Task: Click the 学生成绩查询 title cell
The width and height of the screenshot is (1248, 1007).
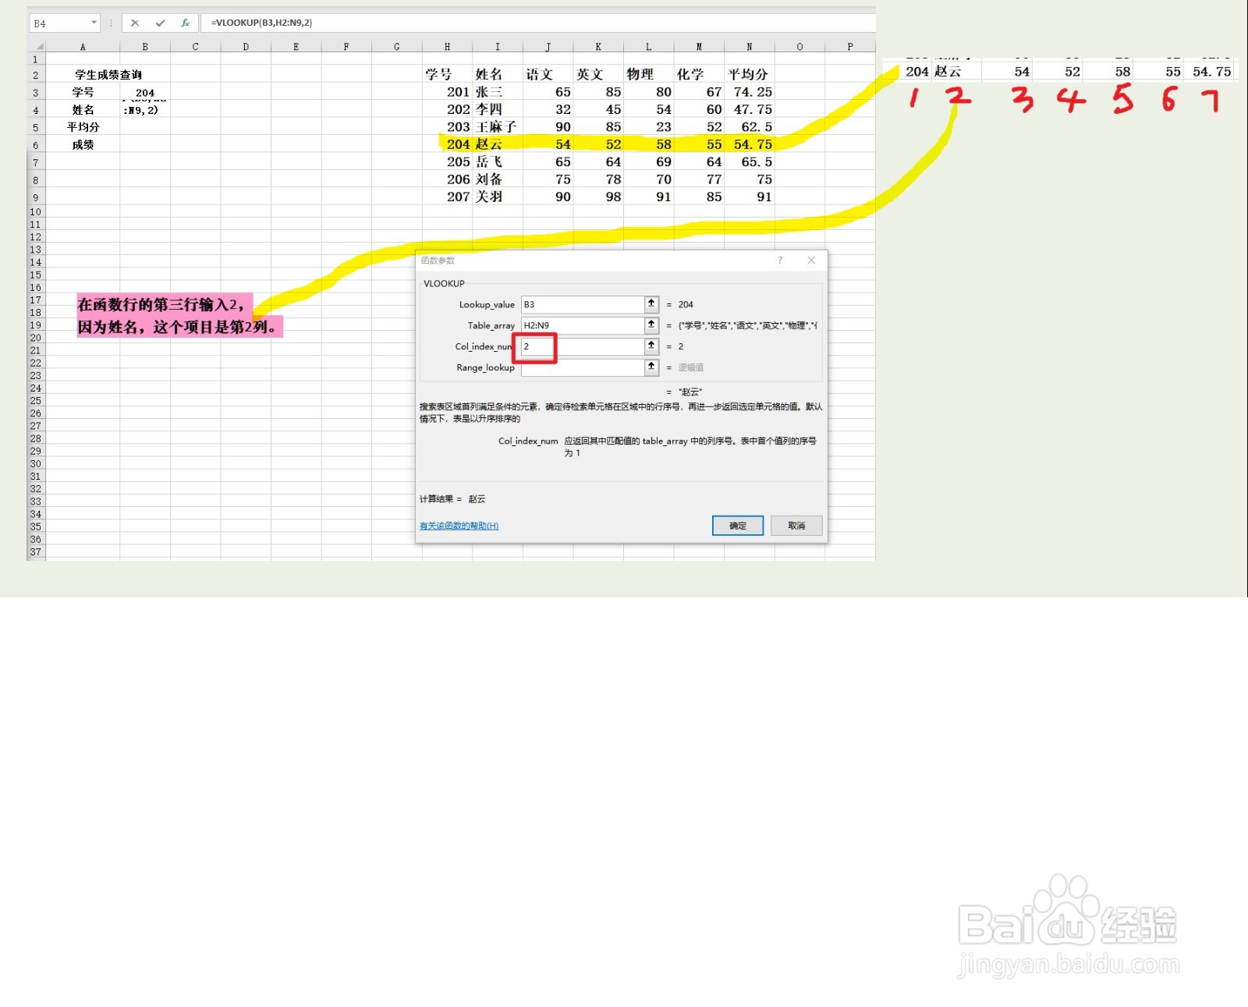Action: (108, 75)
